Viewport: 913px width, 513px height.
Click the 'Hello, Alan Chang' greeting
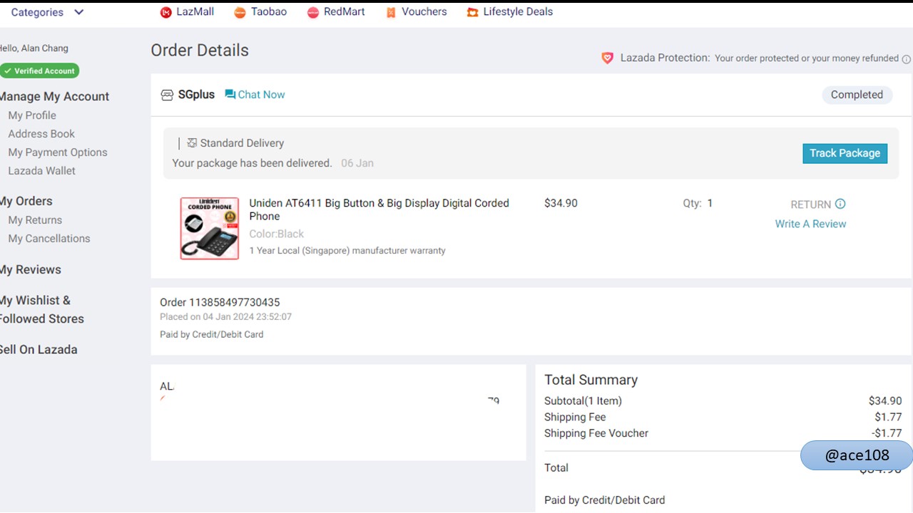click(34, 48)
